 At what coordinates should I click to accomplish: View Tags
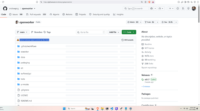click(47, 32)
